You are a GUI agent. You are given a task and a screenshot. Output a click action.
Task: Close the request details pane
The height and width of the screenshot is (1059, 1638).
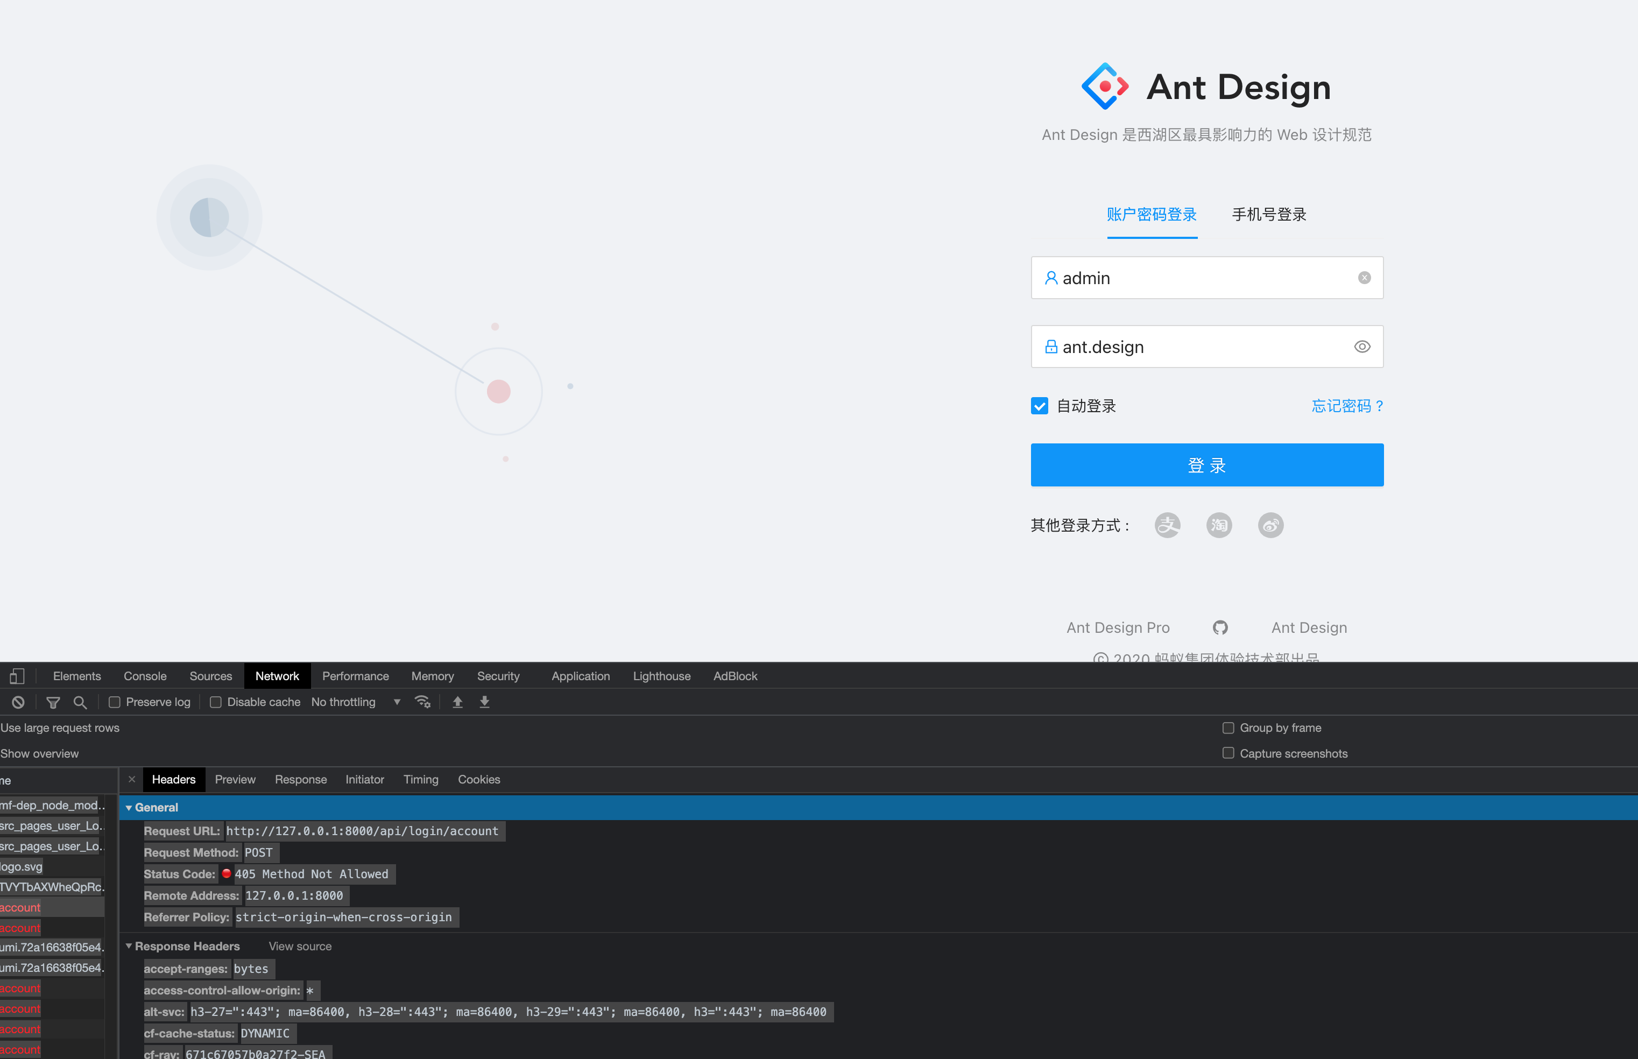131,779
